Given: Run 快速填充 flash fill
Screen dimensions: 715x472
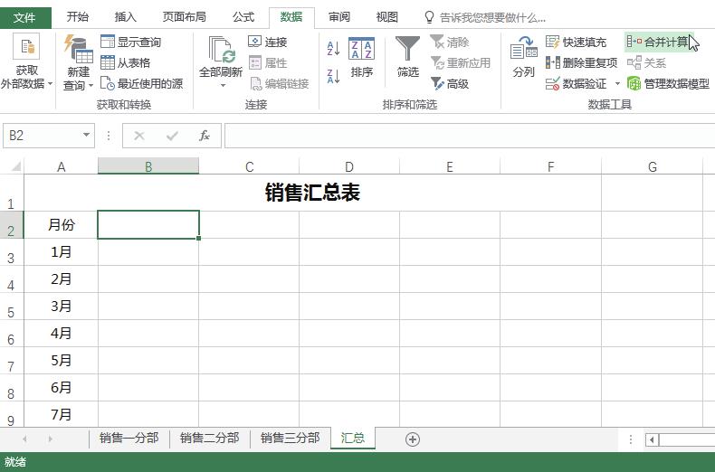Looking at the screenshot, I should pyautogui.click(x=576, y=42).
